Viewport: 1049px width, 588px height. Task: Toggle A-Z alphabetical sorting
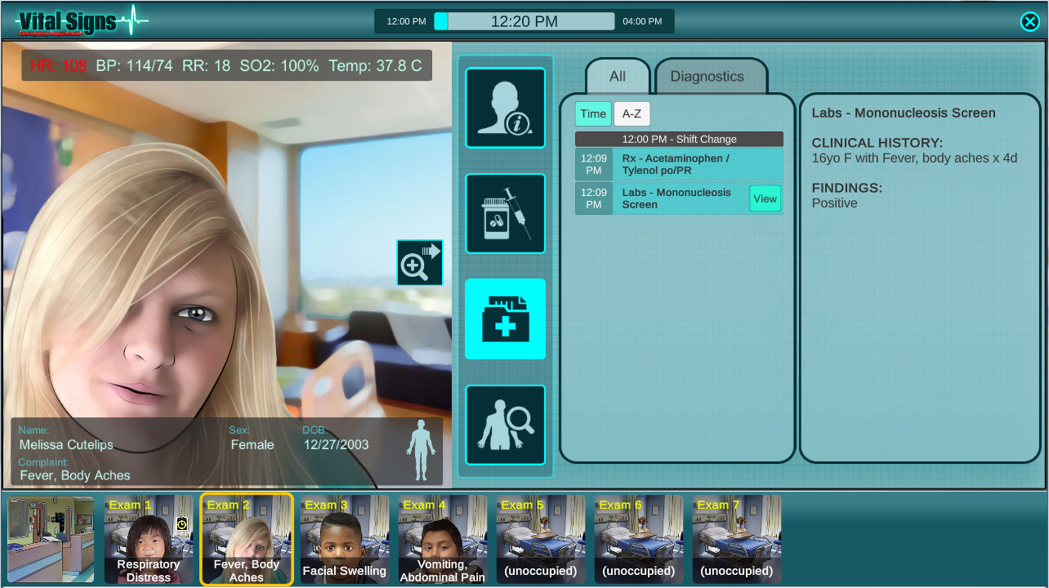(632, 114)
